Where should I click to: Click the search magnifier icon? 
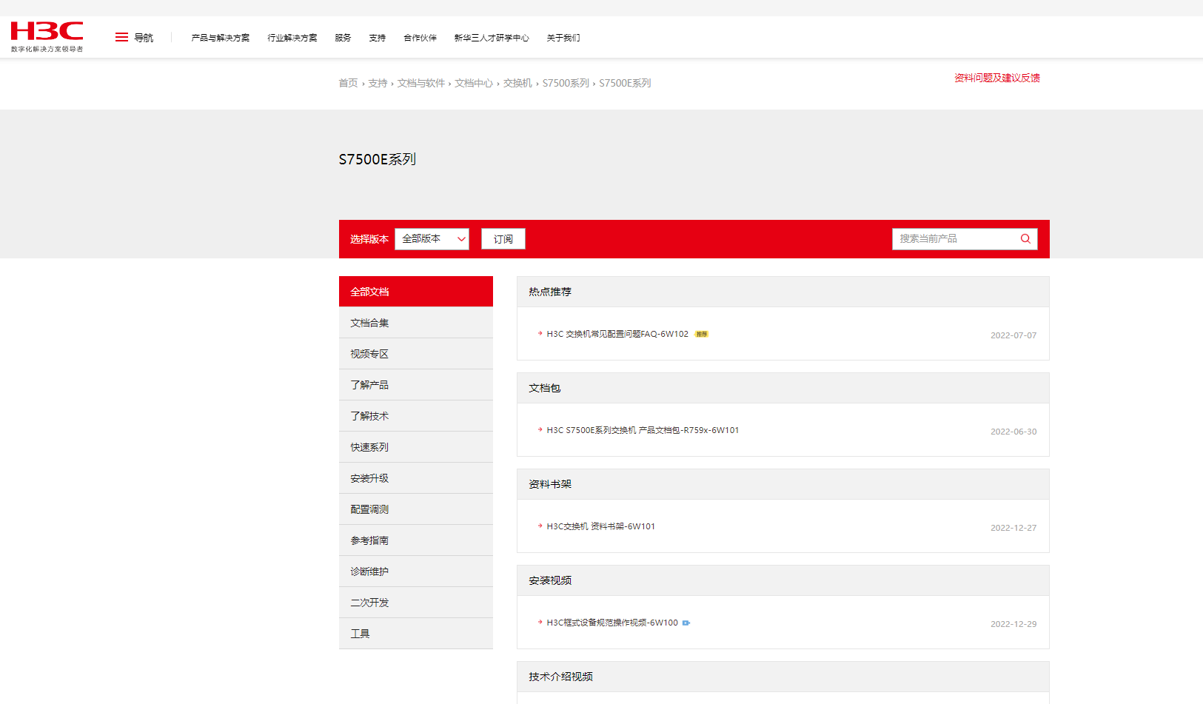[1025, 238]
